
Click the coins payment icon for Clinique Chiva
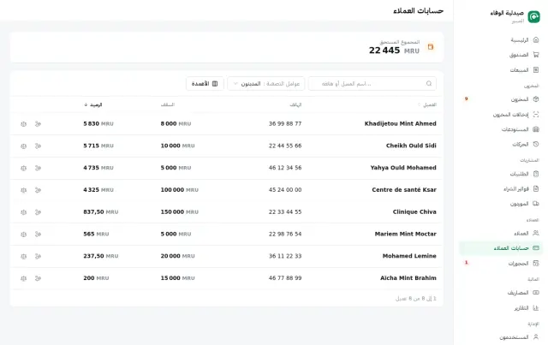point(38,211)
